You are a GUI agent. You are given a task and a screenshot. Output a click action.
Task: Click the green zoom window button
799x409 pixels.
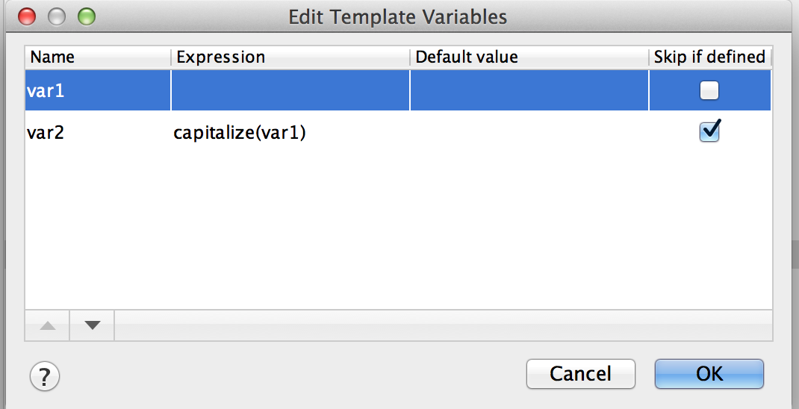point(87,17)
